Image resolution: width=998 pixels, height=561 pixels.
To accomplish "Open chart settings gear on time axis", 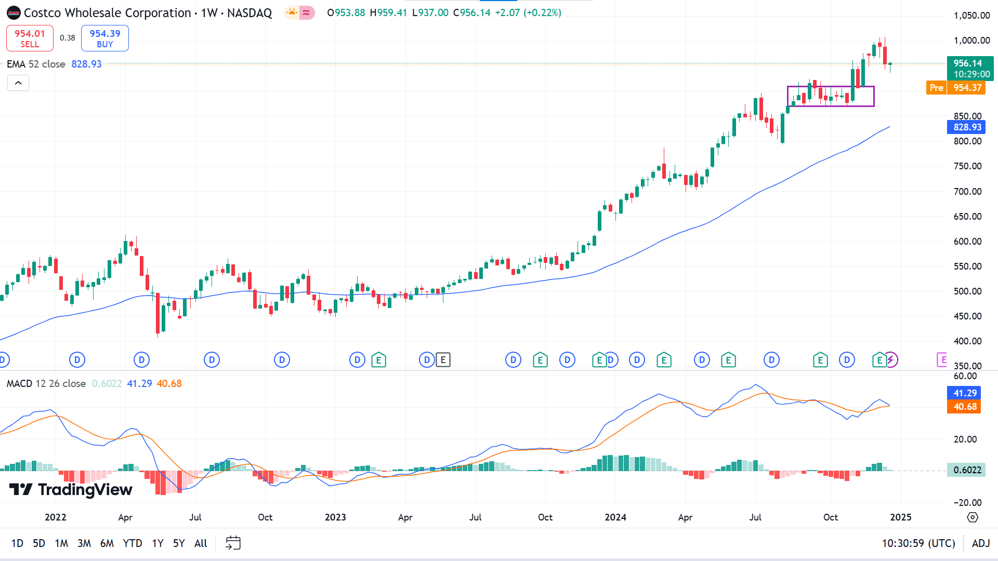I will coord(972,517).
